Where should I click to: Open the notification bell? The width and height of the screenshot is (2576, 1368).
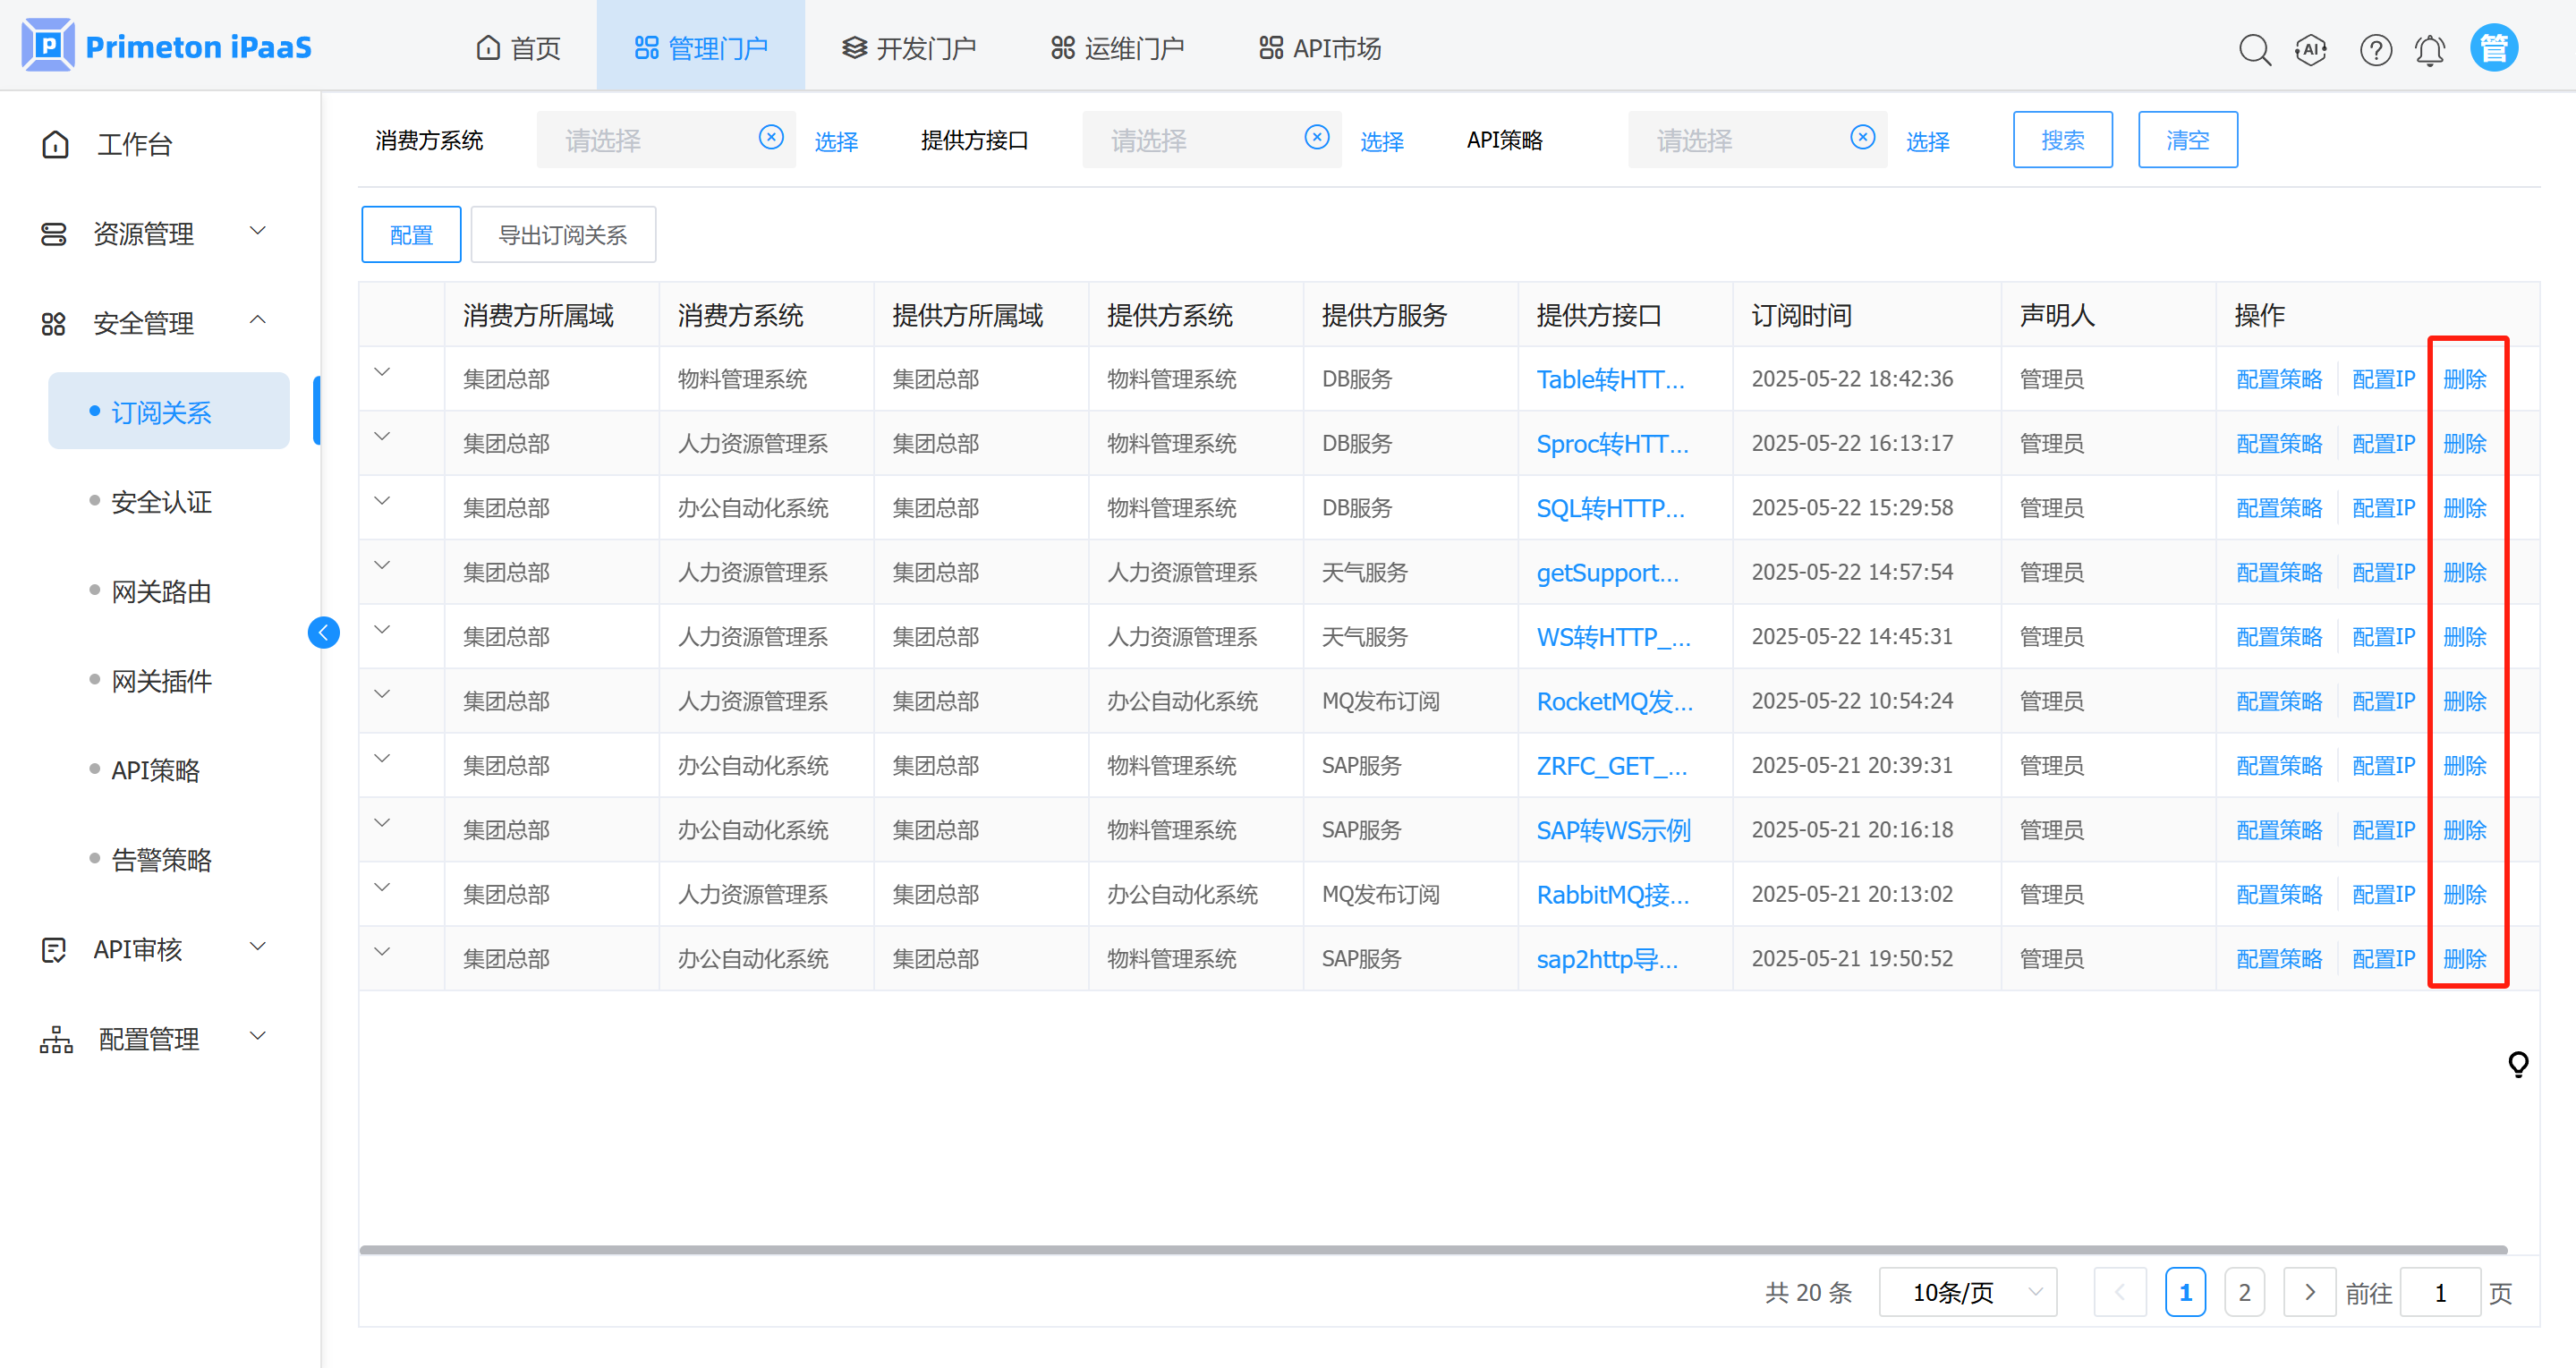2430,49
